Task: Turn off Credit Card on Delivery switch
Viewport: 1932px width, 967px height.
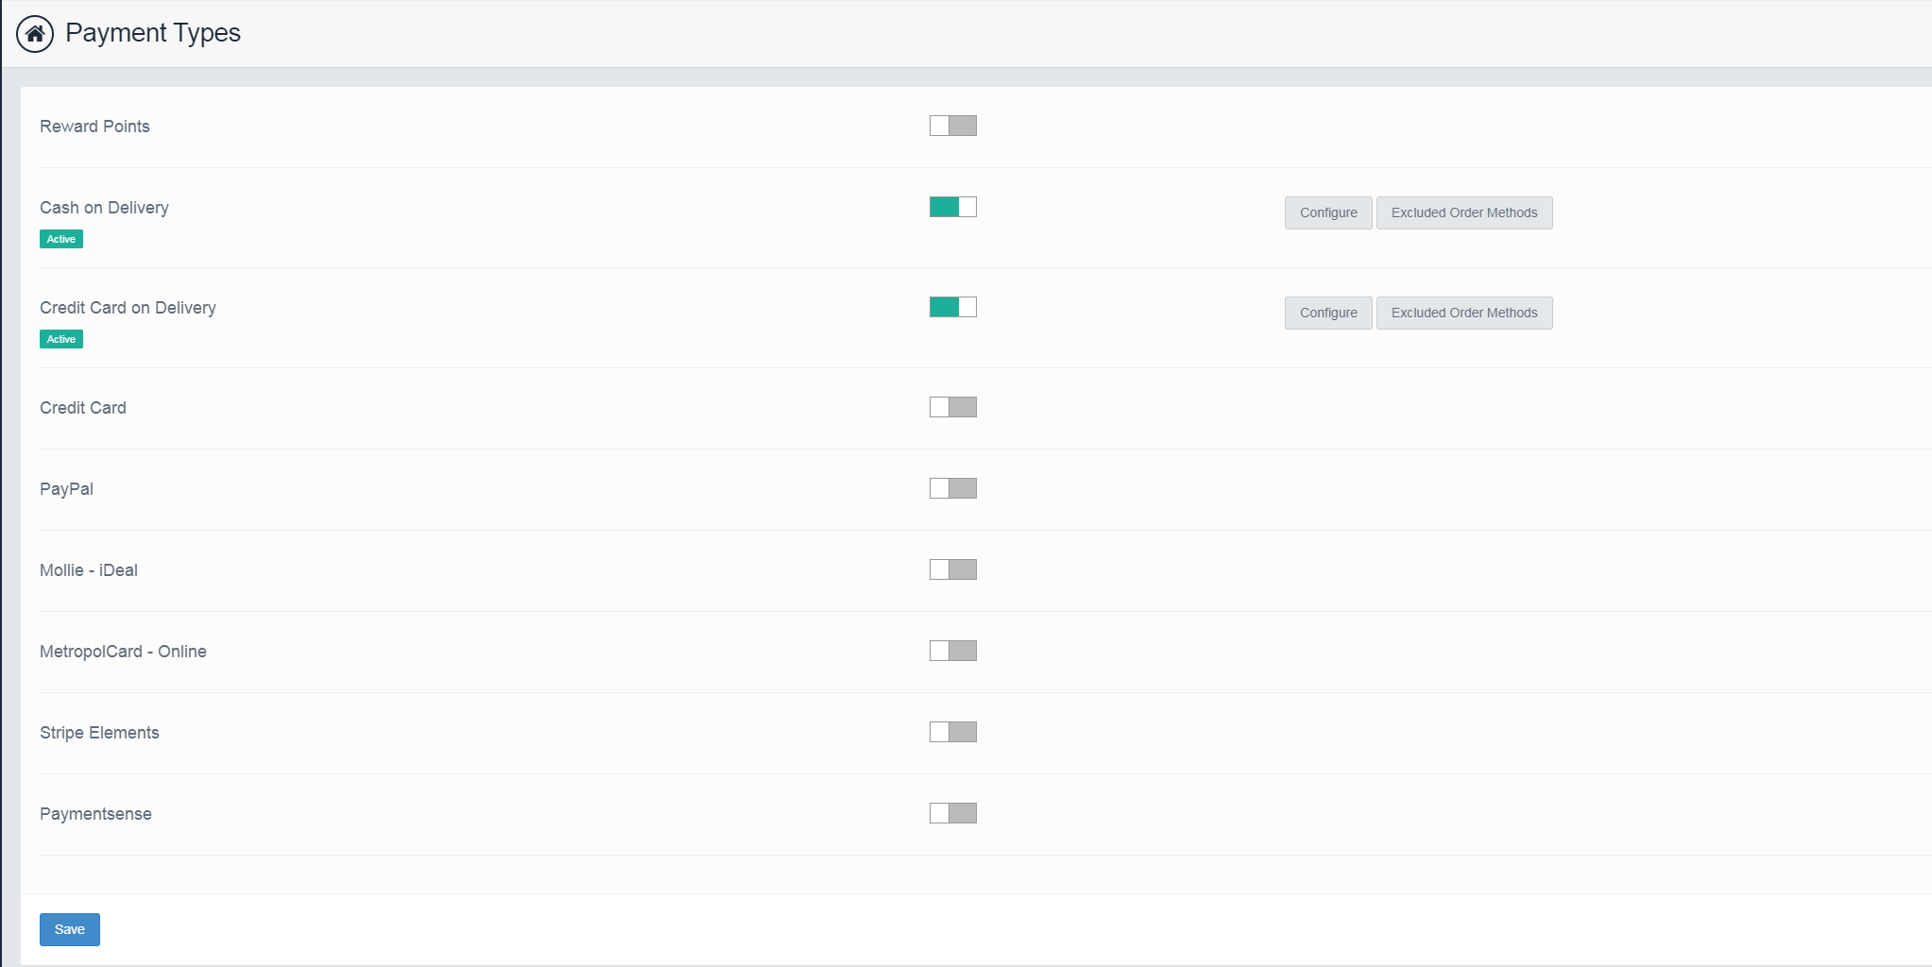Action: tap(952, 307)
